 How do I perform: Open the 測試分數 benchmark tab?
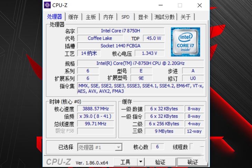pyautogui.click(x=164, y=17)
